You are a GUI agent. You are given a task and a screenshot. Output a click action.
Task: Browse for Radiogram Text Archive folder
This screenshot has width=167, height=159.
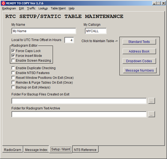(x=152, y=114)
